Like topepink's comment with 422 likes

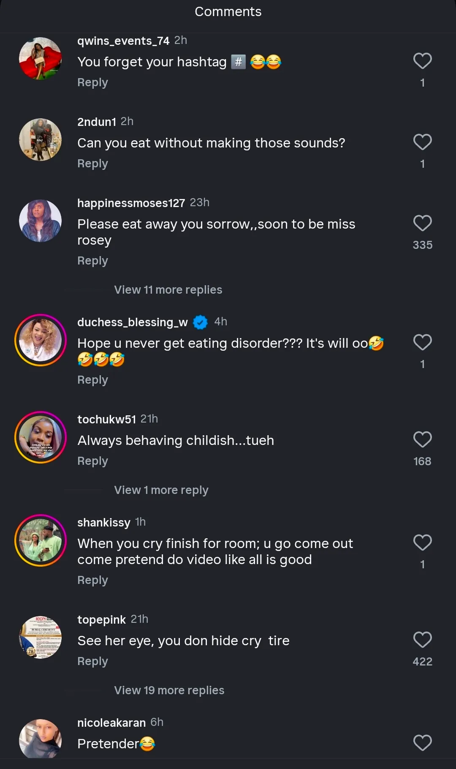tap(422, 640)
